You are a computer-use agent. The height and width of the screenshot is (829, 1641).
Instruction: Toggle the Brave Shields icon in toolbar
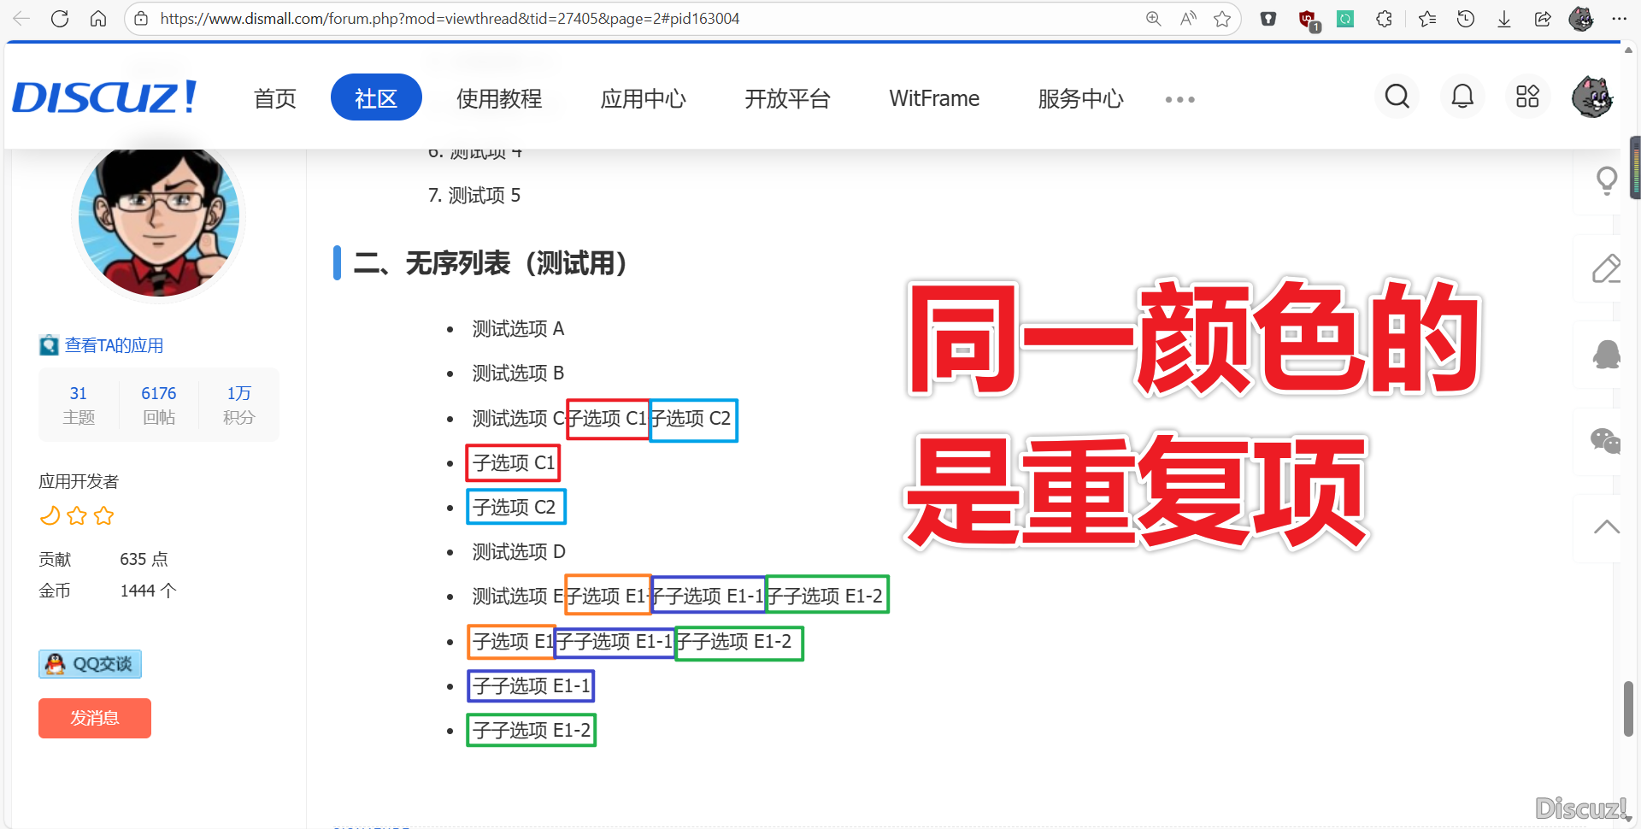1268,18
